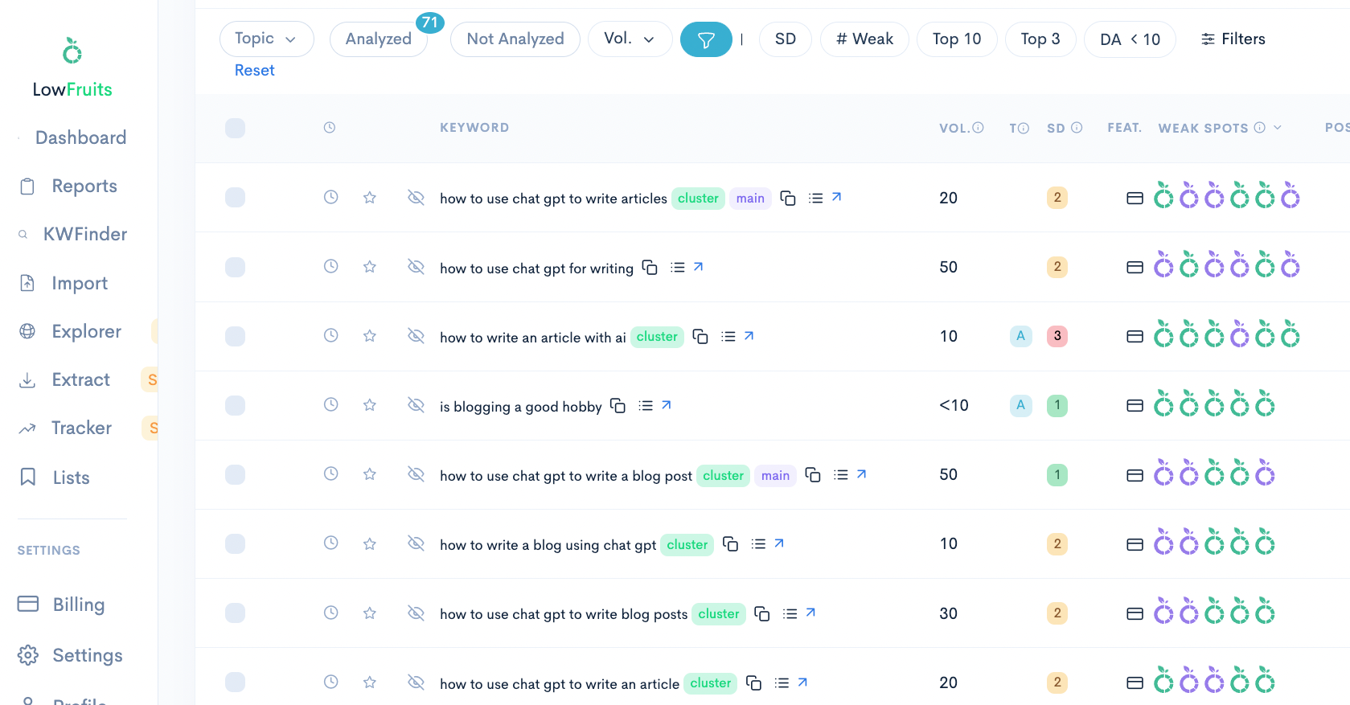This screenshot has height=705, width=1350.
Task: Star the 'write blog posts' keyword
Action: tap(369, 613)
